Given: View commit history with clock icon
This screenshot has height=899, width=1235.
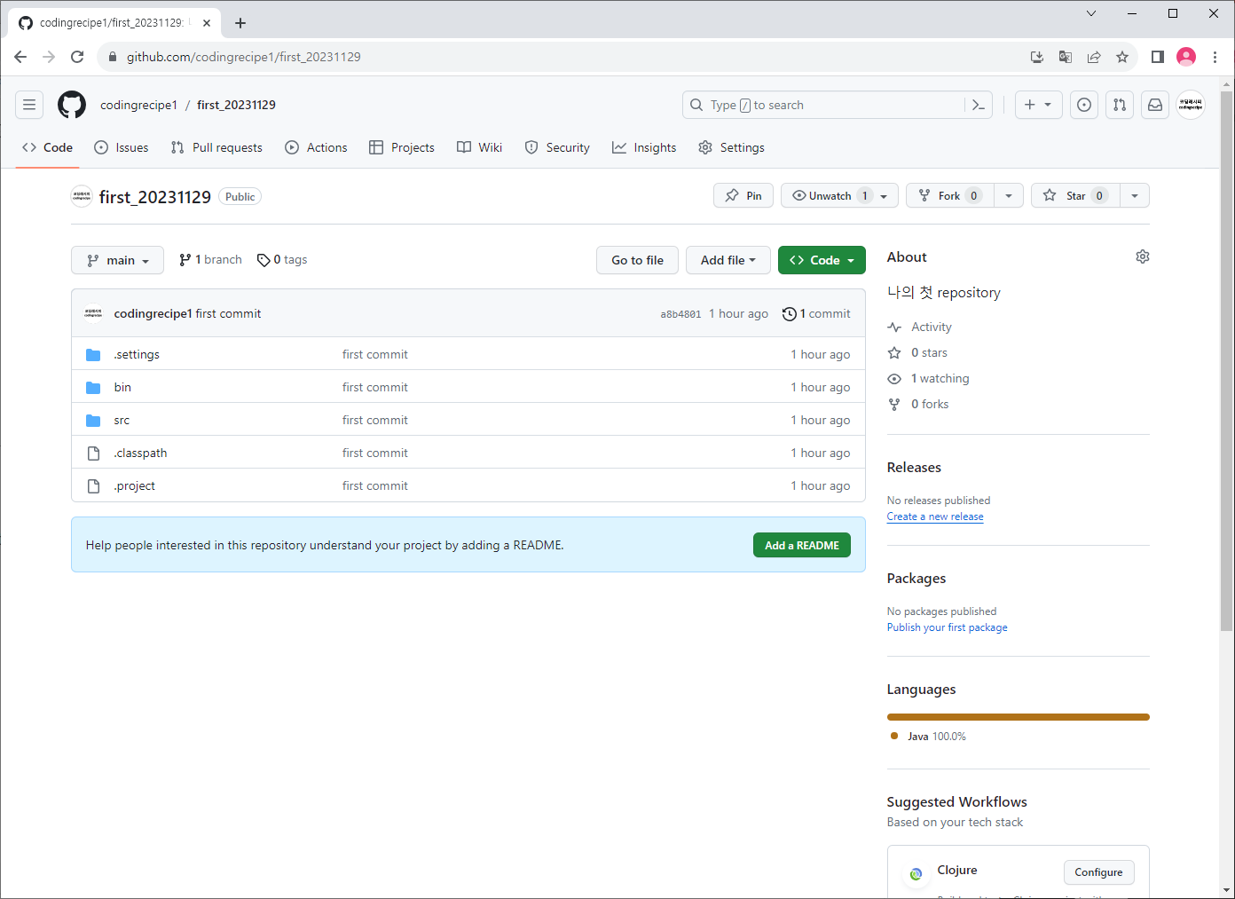Looking at the screenshot, I should coord(816,313).
